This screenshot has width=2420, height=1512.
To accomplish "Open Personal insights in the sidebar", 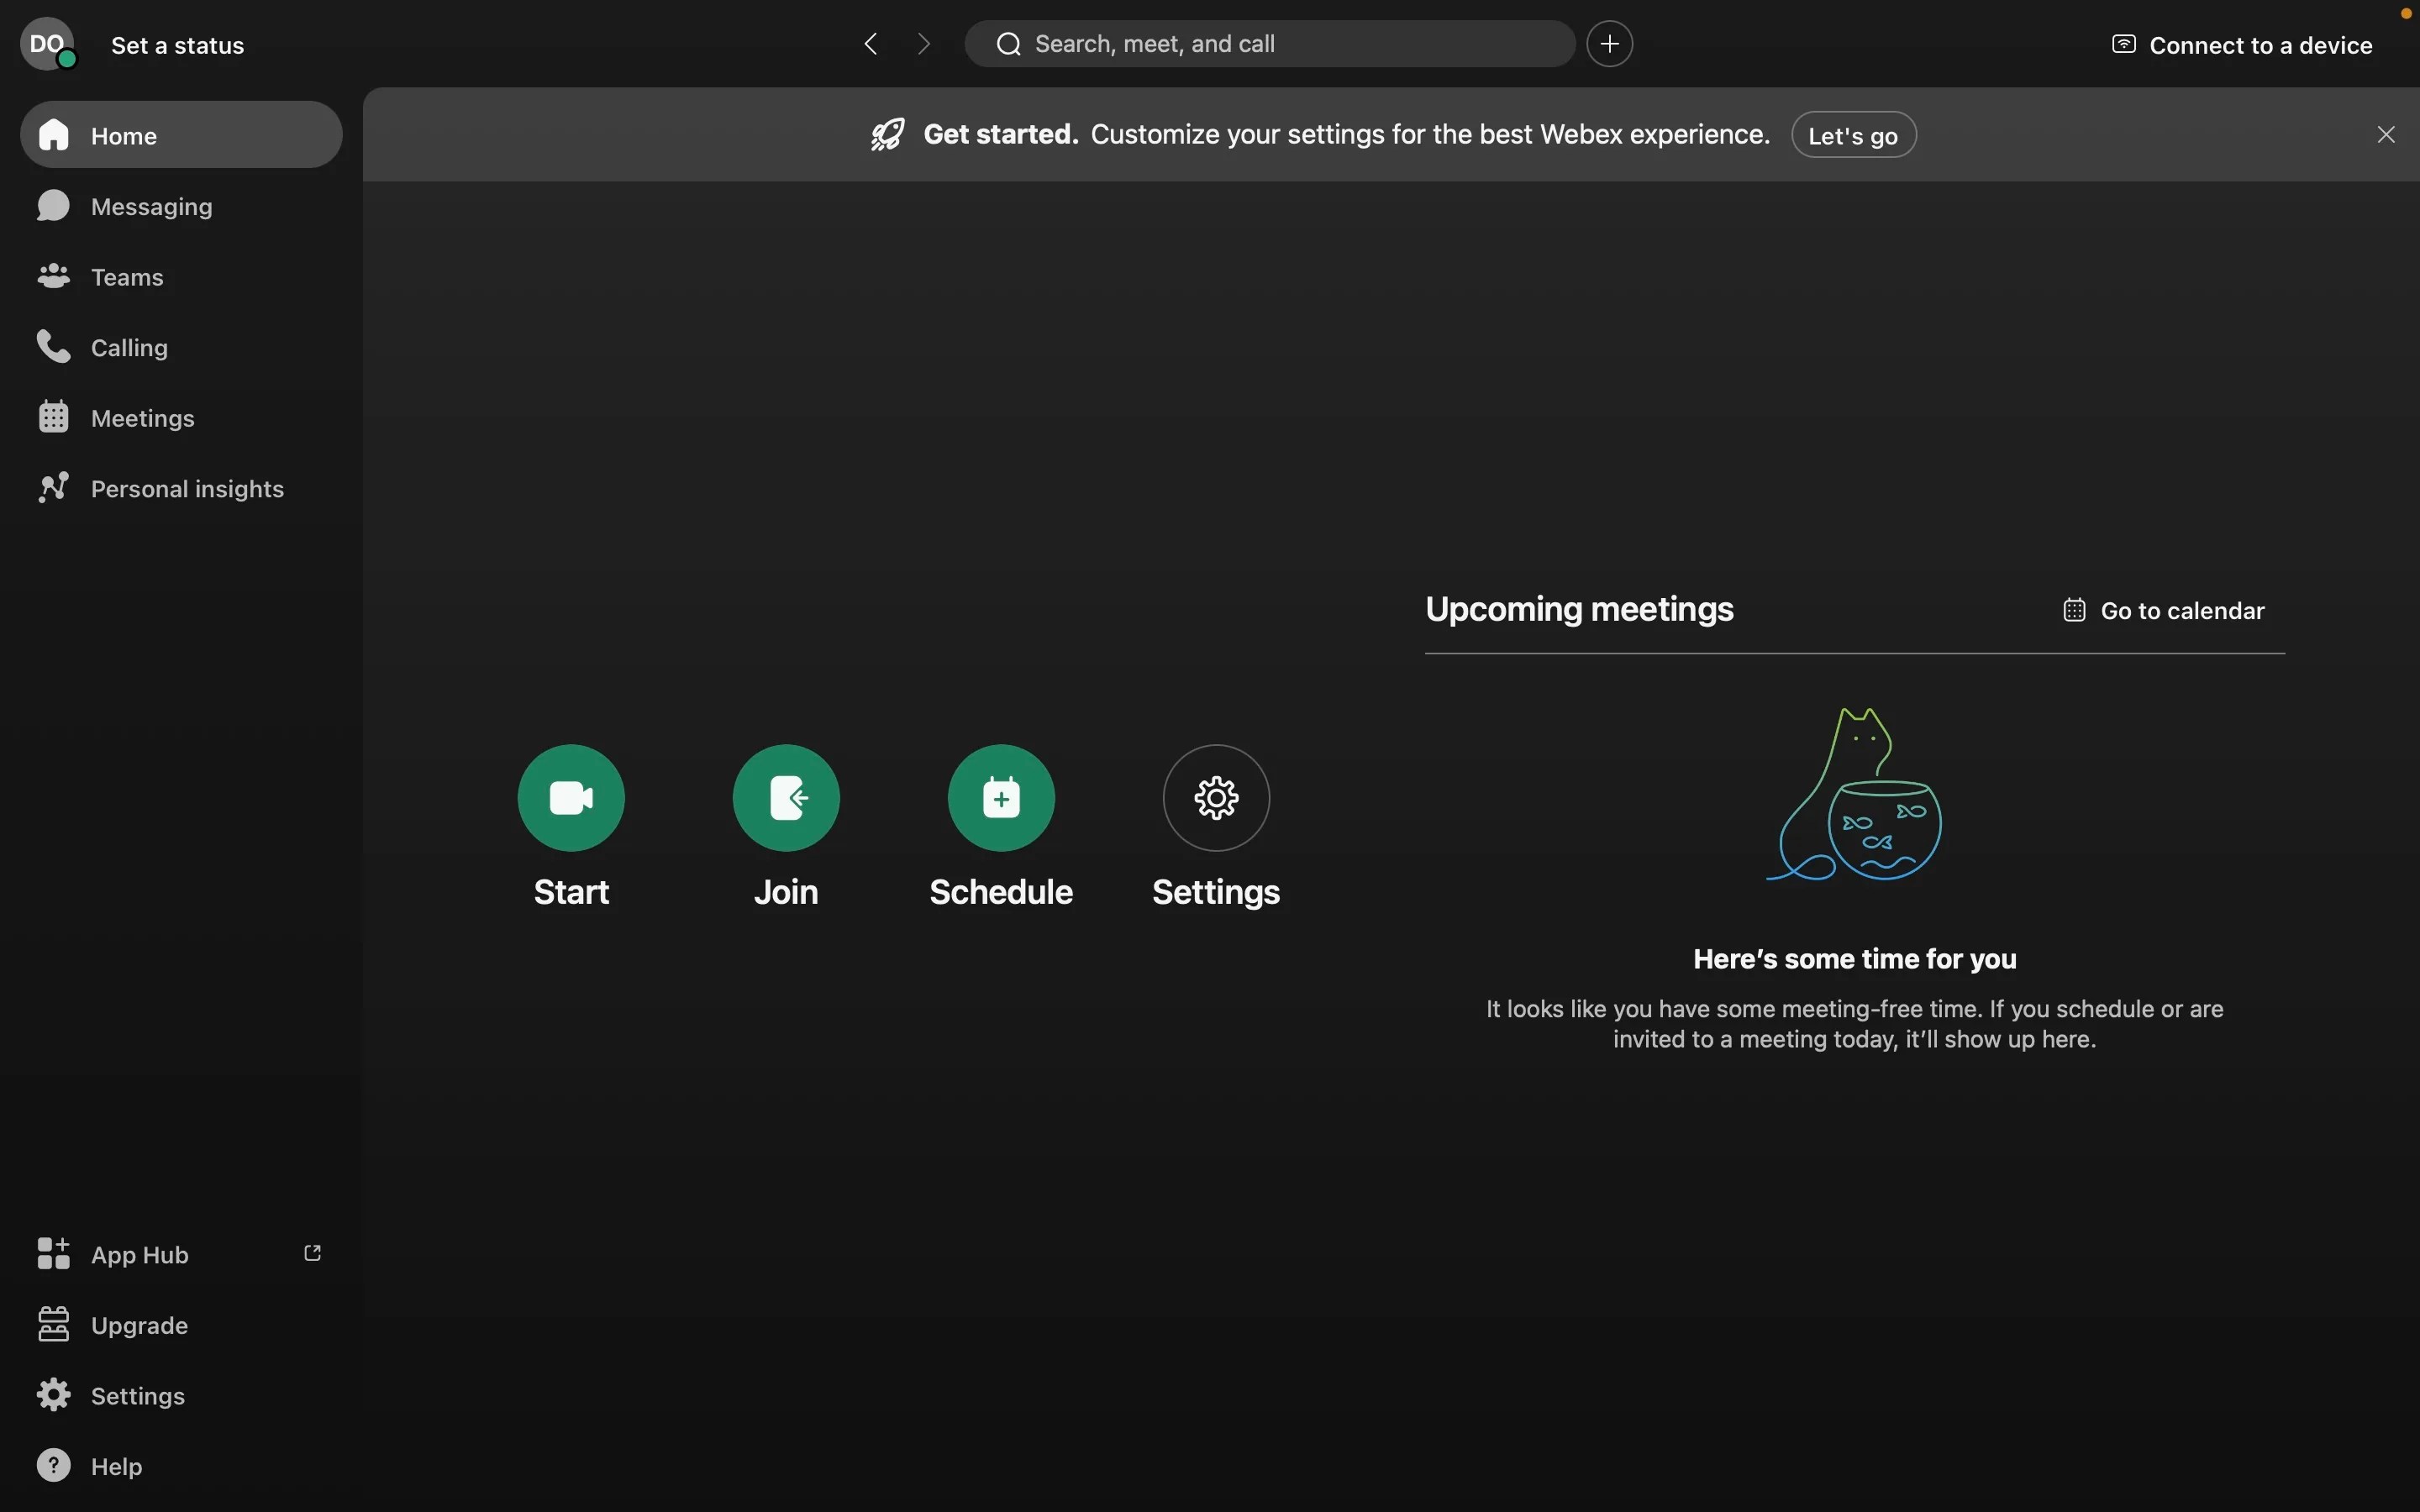I will [x=186, y=489].
